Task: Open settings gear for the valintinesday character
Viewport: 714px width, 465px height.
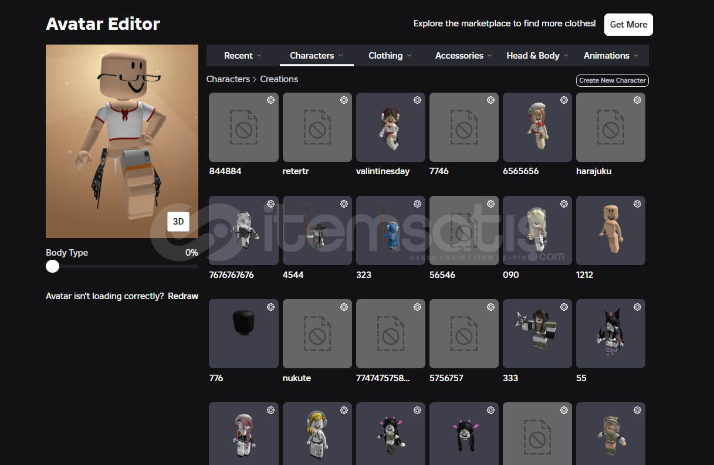Action: pos(417,100)
